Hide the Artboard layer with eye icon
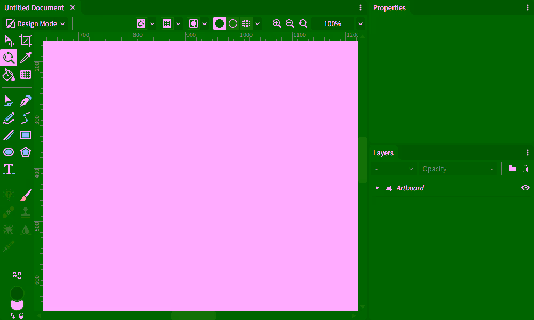 (525, 188)
